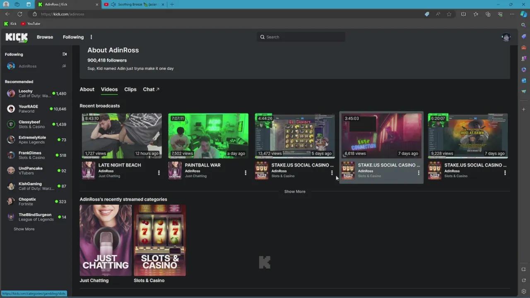Viewport: 530px width, 298px height.
Task: Open split screen from the browser toolbar
Action: point(463,14)
